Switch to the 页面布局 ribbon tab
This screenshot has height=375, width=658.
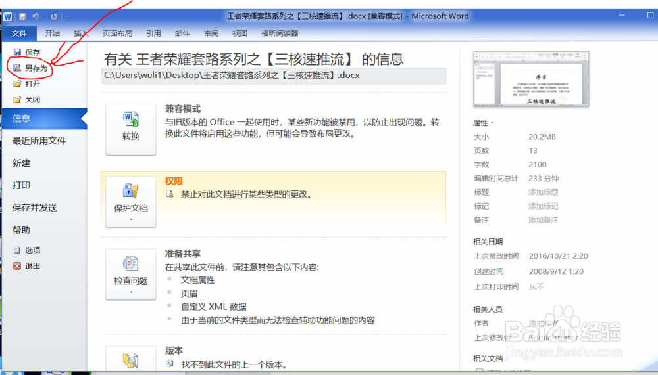[117, 33]
